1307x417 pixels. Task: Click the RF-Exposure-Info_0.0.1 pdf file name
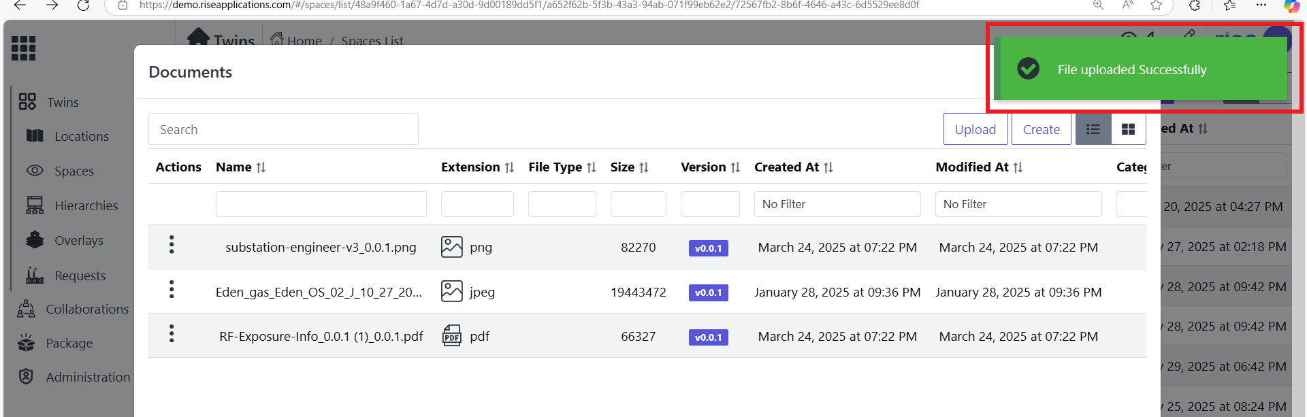click(x=321, y=337)
